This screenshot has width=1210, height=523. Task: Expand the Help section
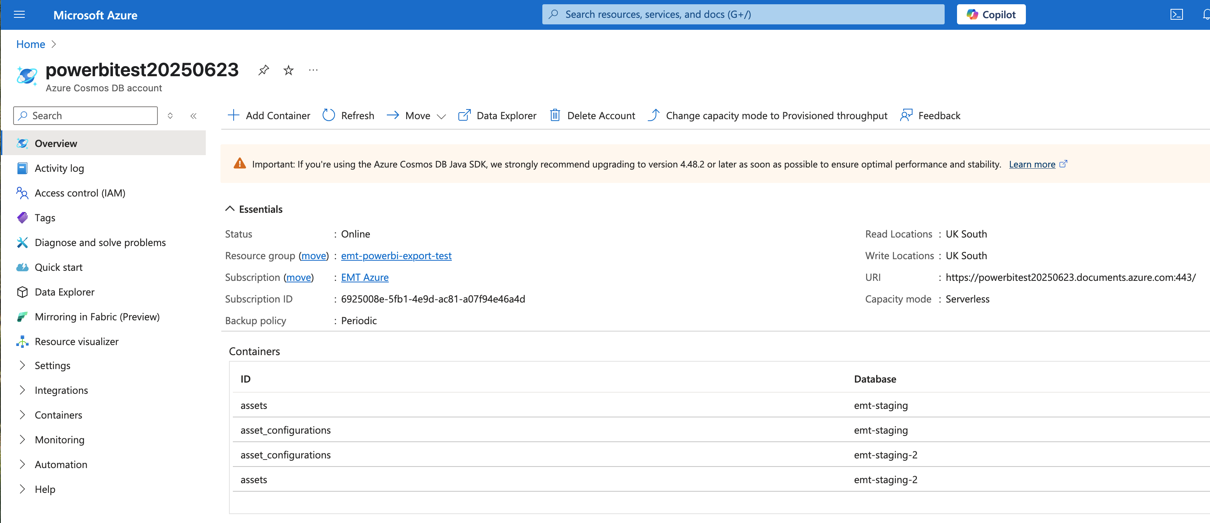click(22, 489)
